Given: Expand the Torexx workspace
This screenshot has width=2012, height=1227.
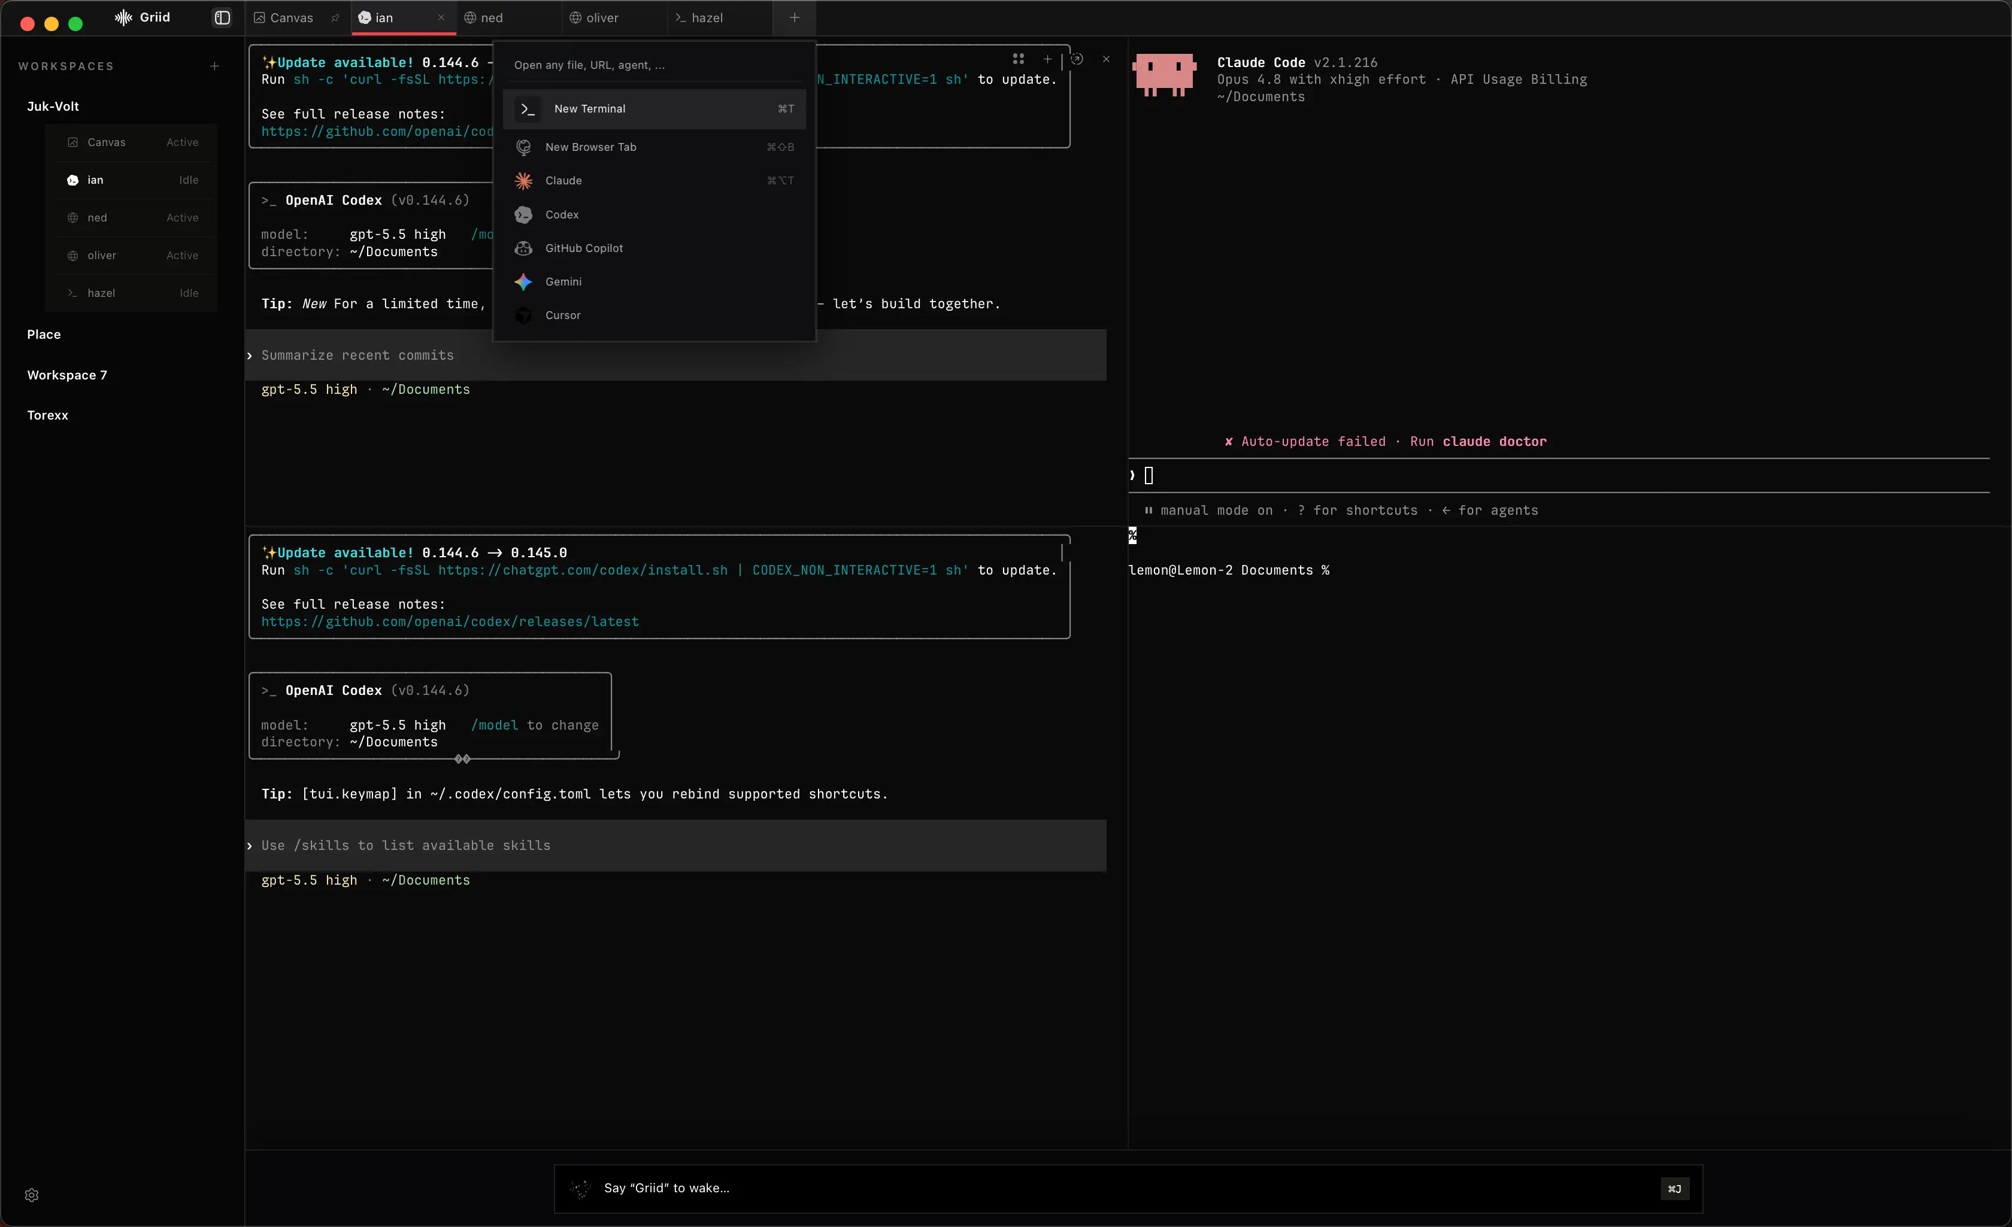Looking at the screenshot, I should [47, 415].
